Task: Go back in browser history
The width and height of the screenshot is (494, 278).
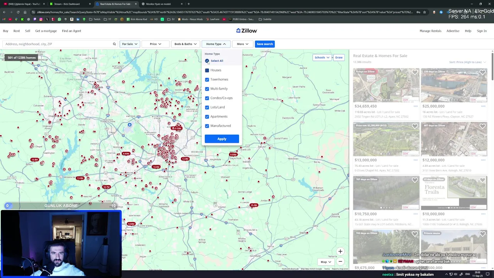Action: 4,12
